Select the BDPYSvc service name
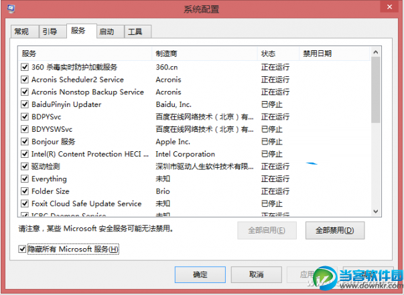Viewport: 404px width, 295px height. tap(46, 117)
